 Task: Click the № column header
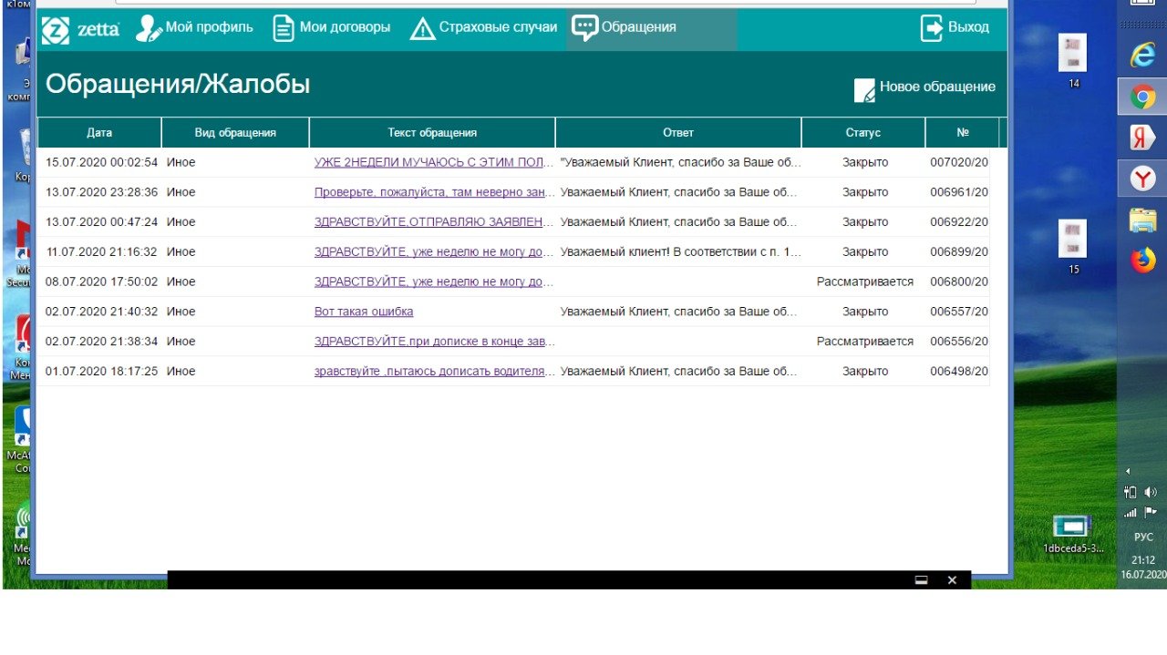(x=963, y=132)
